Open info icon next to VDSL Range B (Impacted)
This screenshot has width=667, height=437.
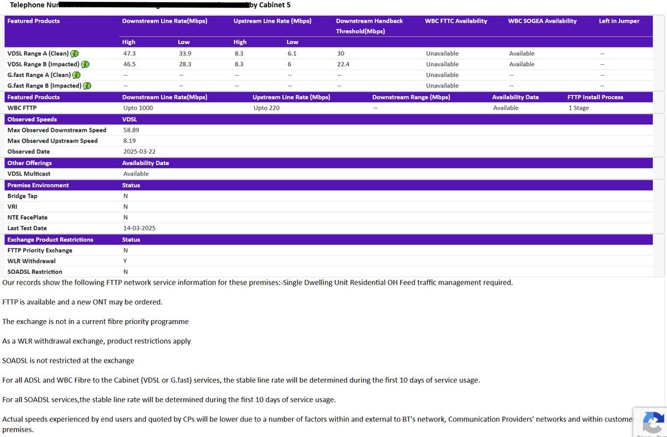pos(85,64)
